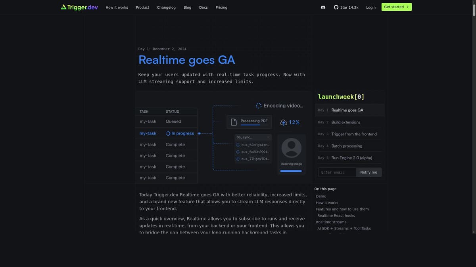Jump to Realtime React hooks section
This screenshot has height=267, width=476.
point(336,216)
